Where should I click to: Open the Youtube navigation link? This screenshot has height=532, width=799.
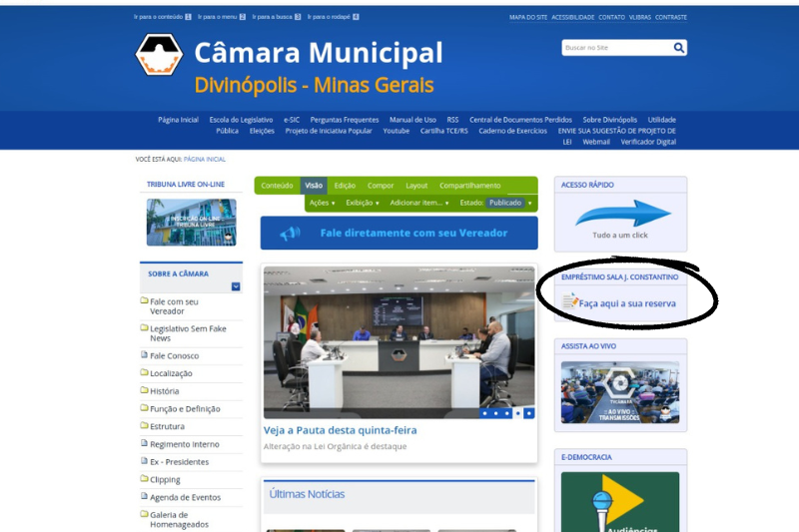(x=396, y=131)
